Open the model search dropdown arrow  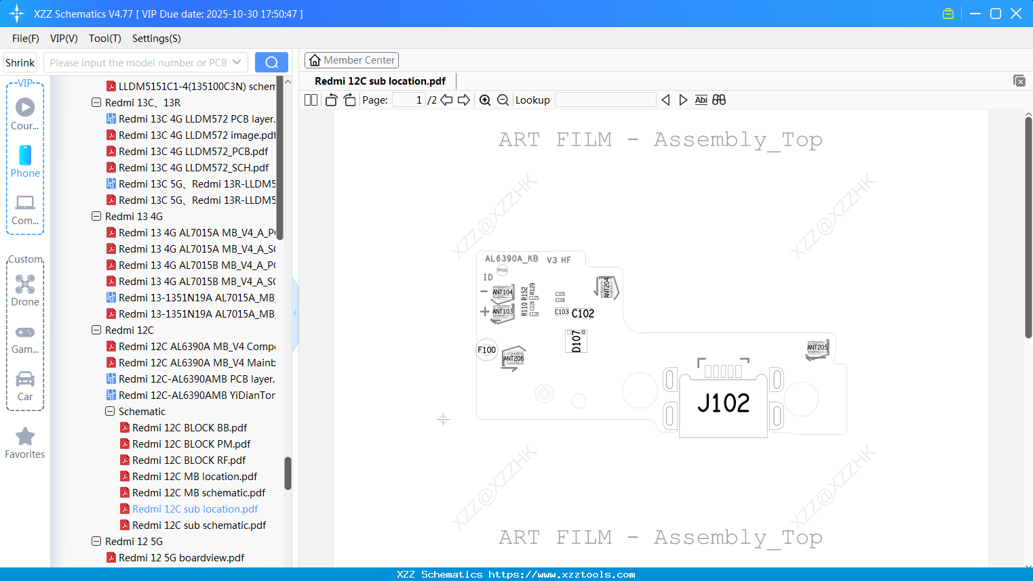pos(239,62)
